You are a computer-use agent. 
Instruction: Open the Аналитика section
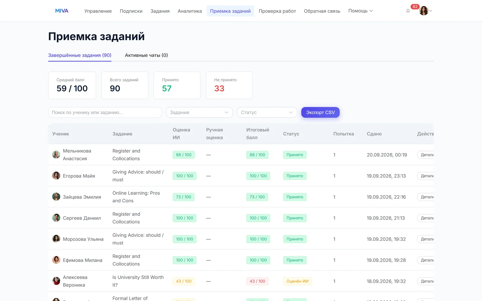[190, 11]
